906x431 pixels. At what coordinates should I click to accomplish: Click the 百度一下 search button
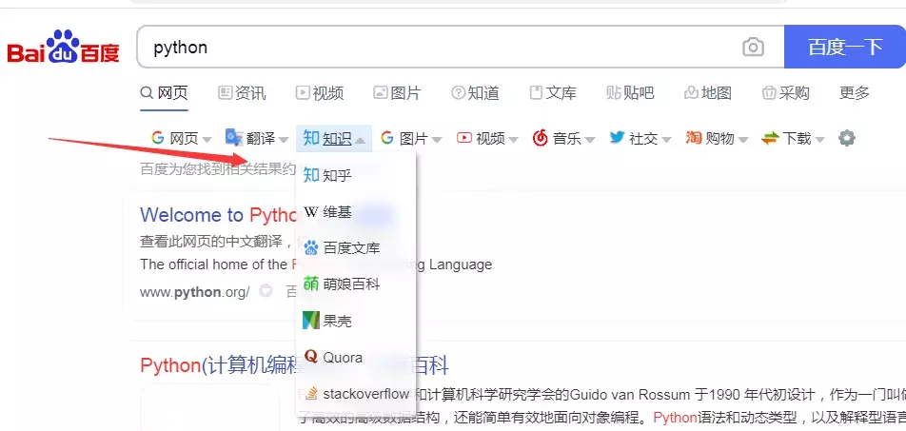845,47
